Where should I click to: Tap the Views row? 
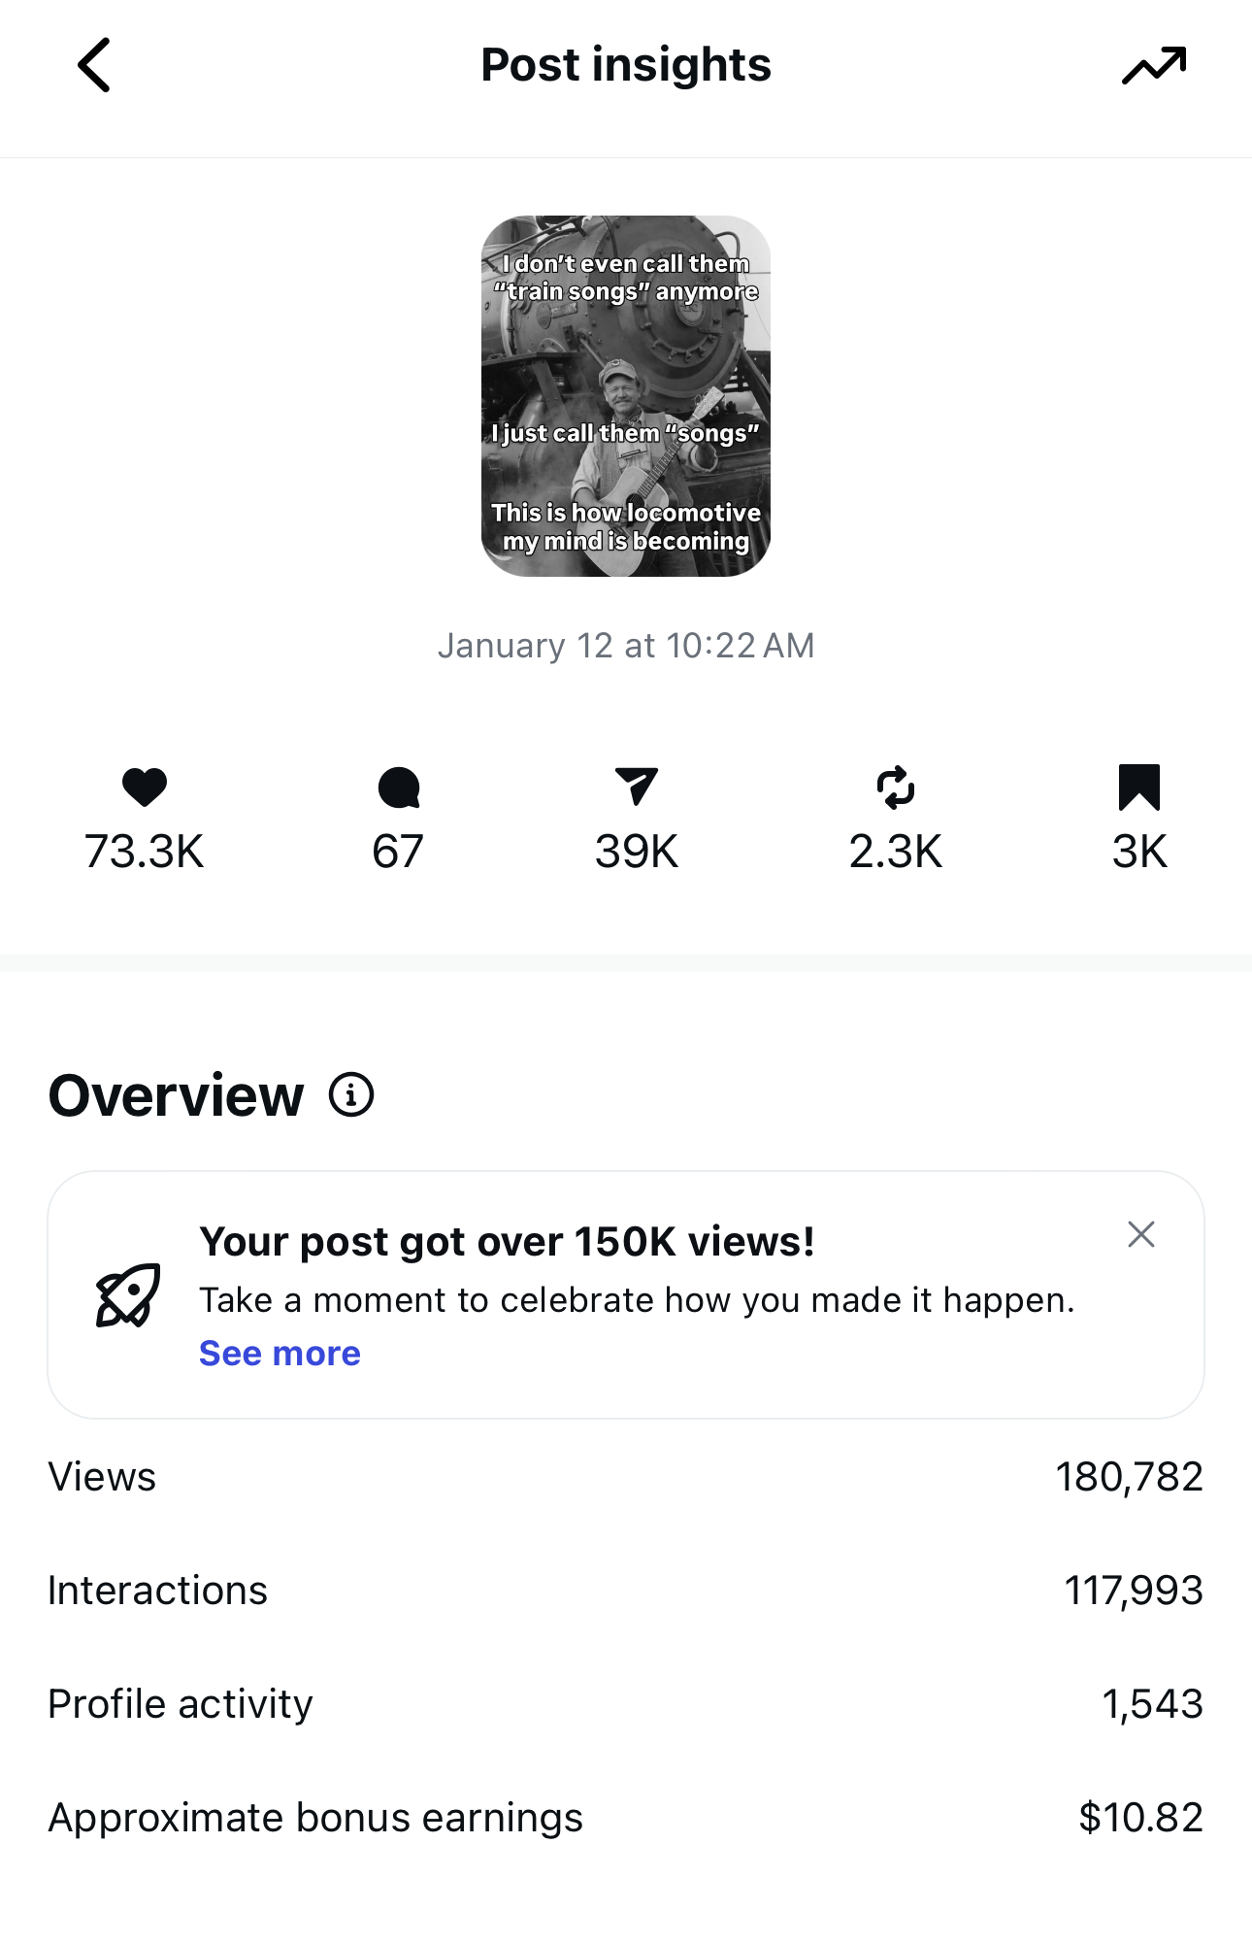[x=625, y=1477]
